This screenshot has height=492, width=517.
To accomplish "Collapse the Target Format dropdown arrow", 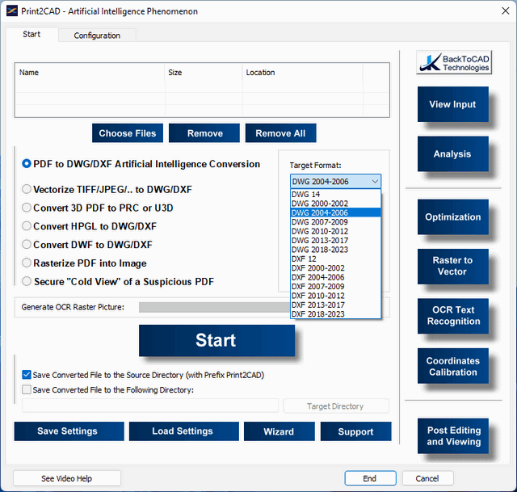I will pyautogui.click(x=374, y=182).
